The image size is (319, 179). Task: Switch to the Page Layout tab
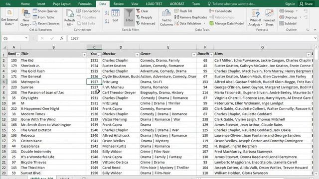pos(62,4)
